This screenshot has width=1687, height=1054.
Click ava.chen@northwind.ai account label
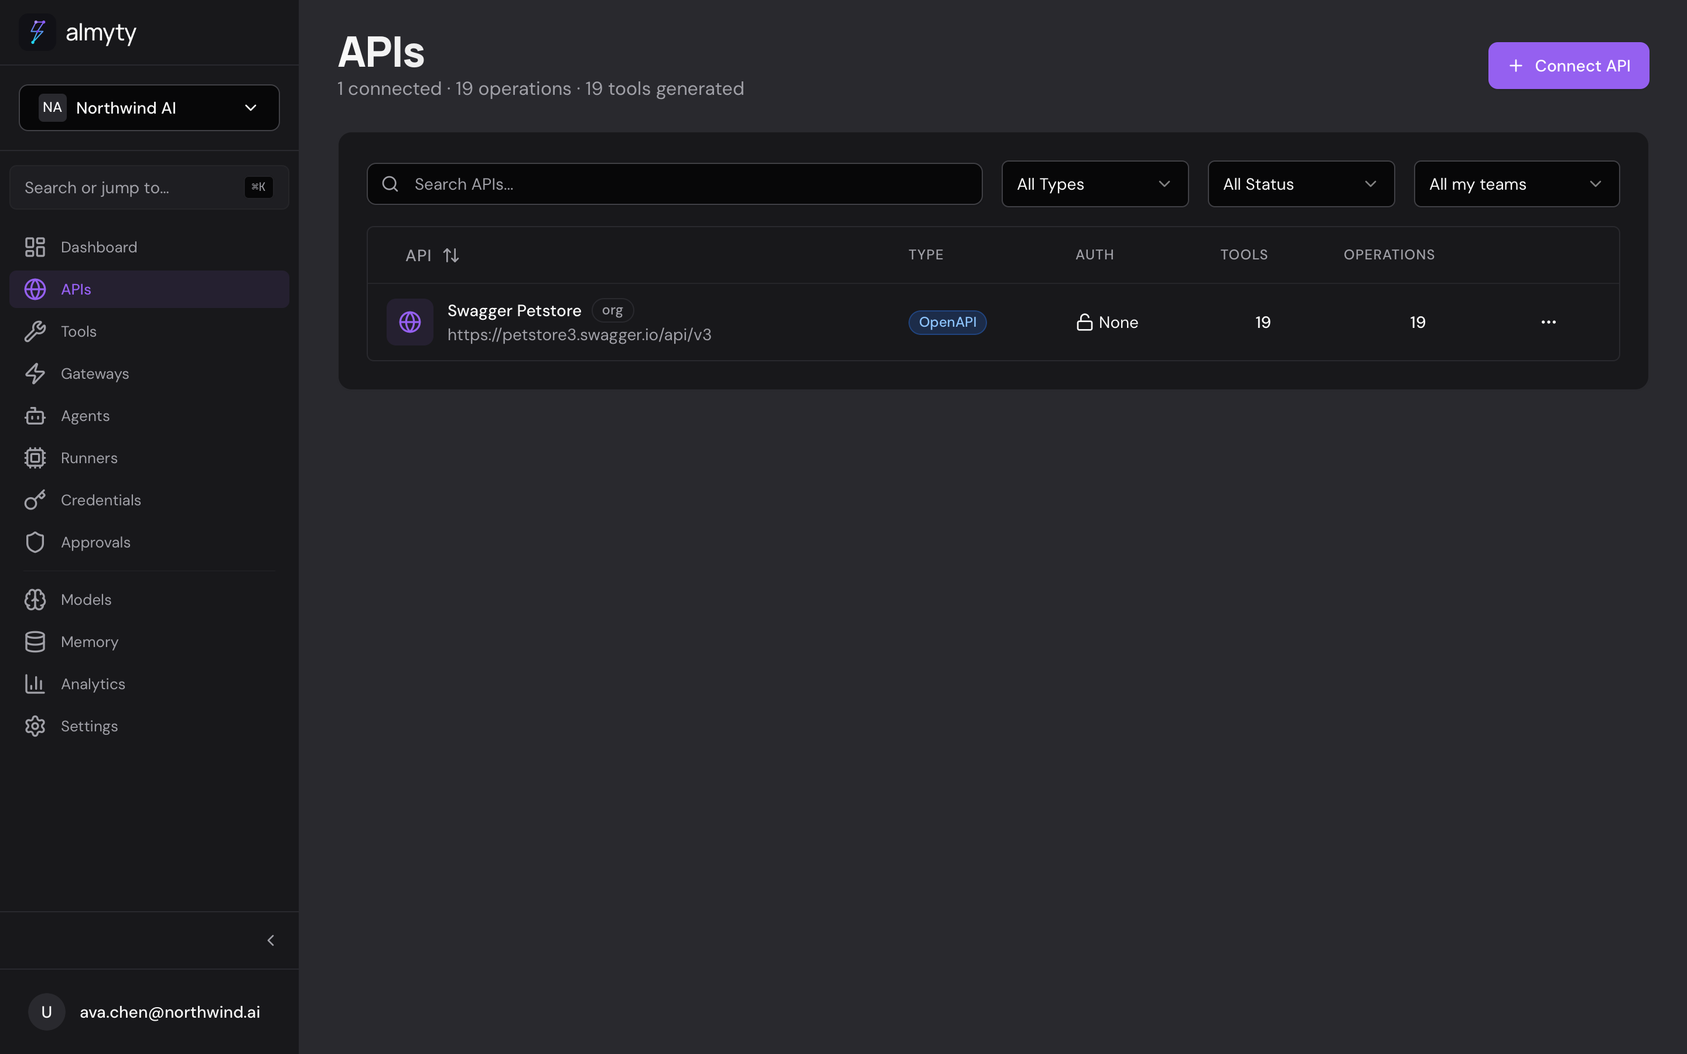(169, 1011)
